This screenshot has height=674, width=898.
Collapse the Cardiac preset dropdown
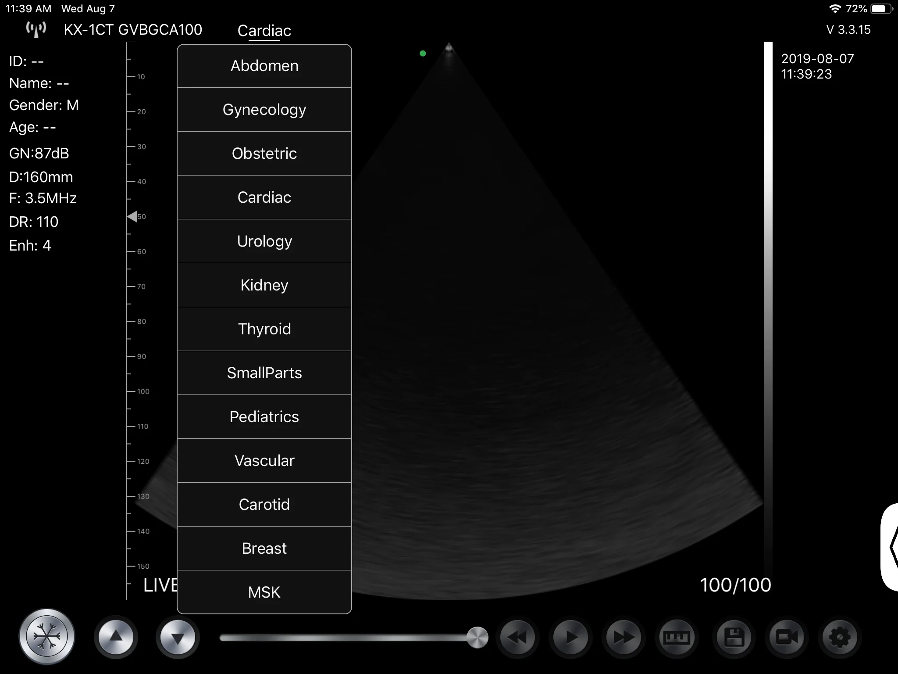tap(264, 31)
